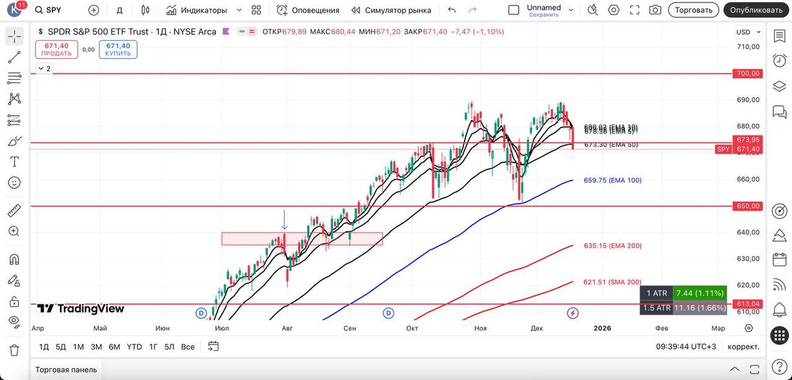Create an alert via Оповещения
Image resolution: width=792 pixels, height=380 pixels.
point(308,10)
